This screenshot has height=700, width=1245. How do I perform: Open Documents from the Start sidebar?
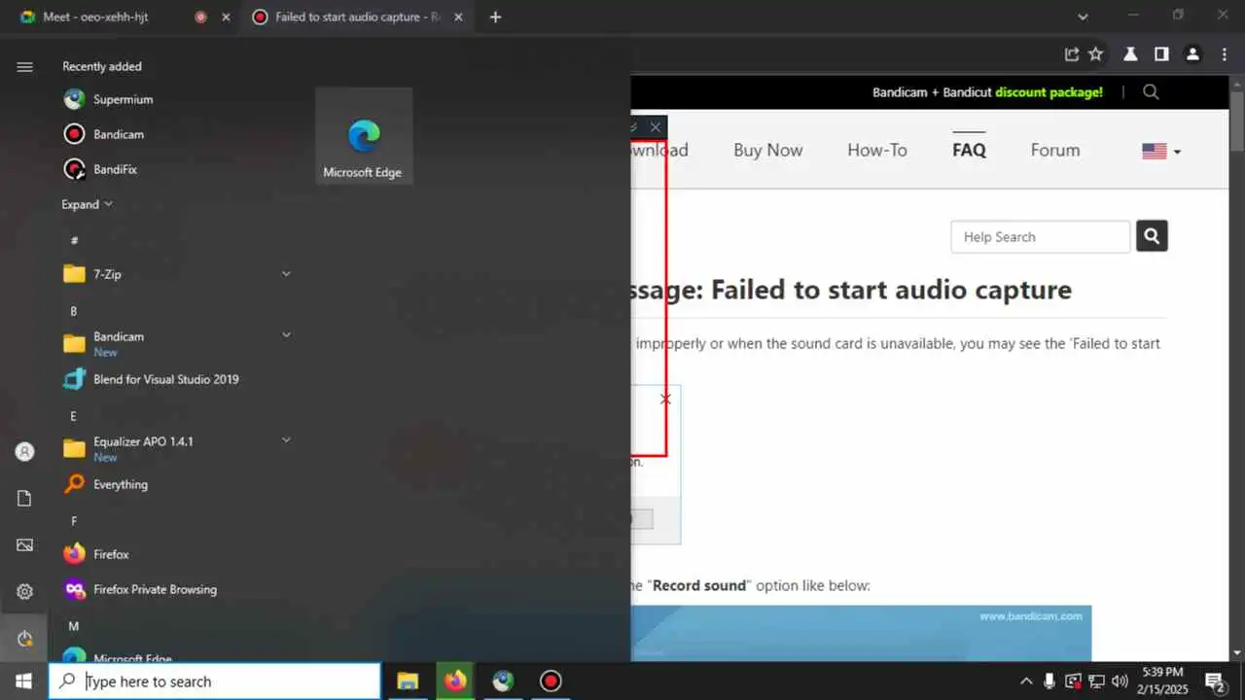pos(25,498)
